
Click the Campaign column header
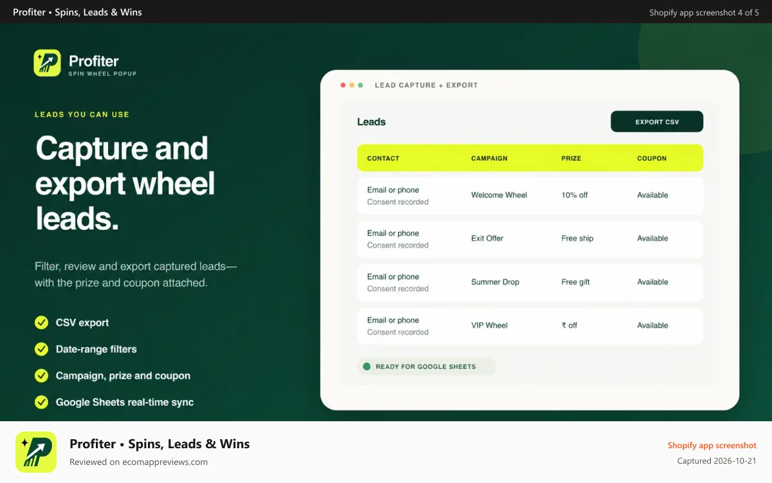(490, 158)
